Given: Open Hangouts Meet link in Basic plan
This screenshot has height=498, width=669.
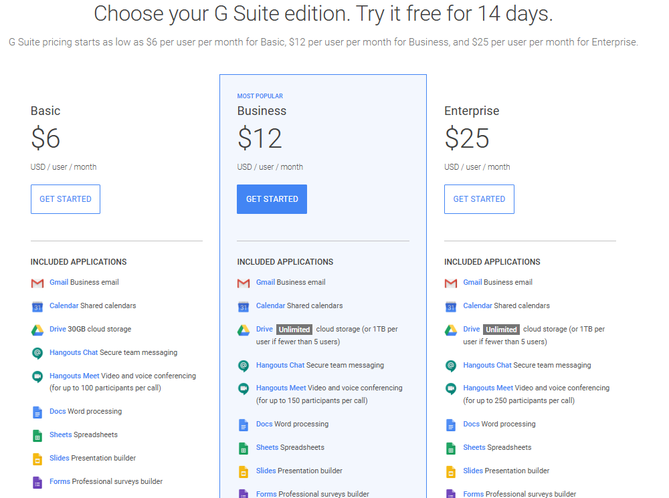Looking at the screenshot, I should point(74,376).
